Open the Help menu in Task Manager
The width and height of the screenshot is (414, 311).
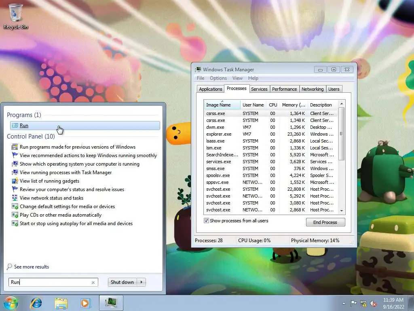click(253, 78)
